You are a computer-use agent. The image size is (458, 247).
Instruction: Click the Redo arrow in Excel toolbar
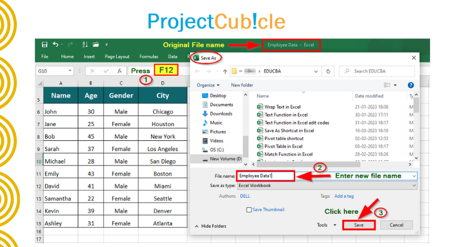[70, 45]
